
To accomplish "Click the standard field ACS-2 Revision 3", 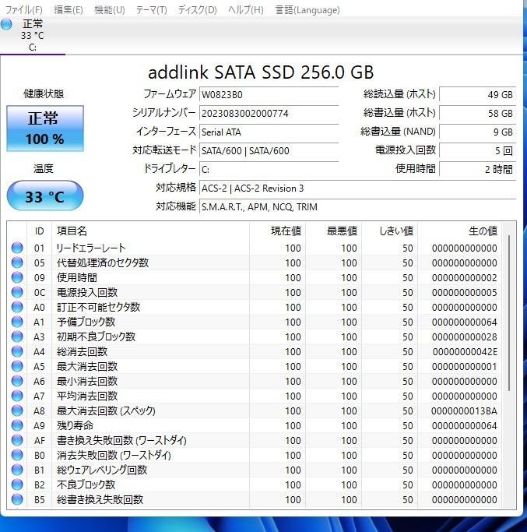I will point(358,188).
